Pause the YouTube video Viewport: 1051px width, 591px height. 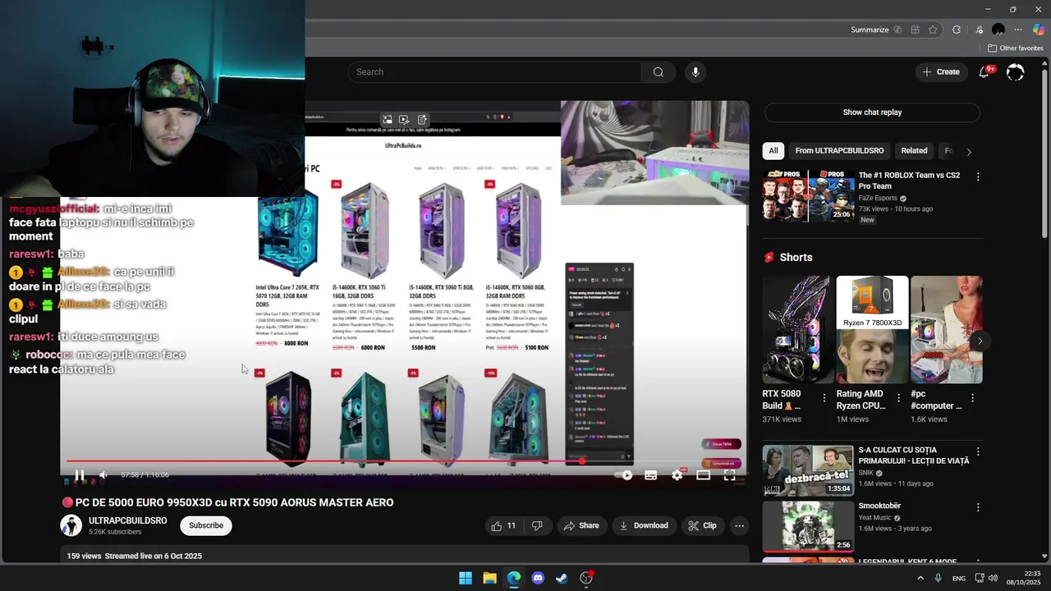pyautogui.click(x=80, y=474)
